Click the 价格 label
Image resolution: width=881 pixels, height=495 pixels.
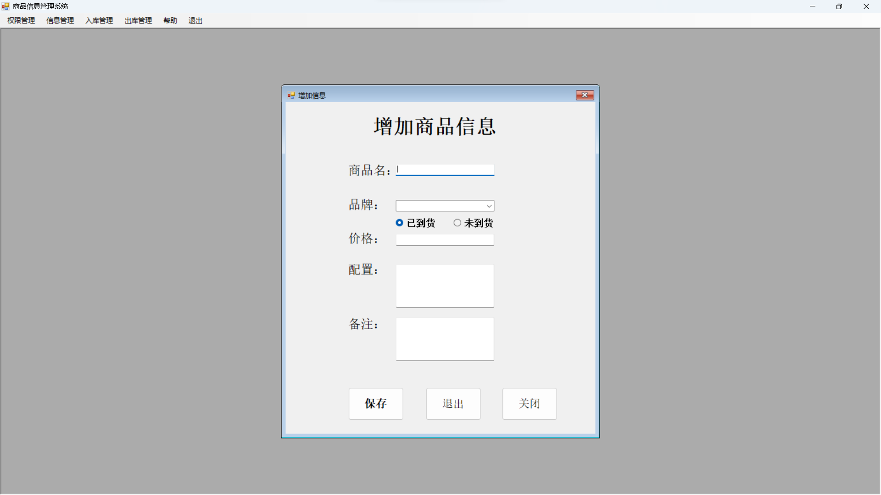pos(363,239)
